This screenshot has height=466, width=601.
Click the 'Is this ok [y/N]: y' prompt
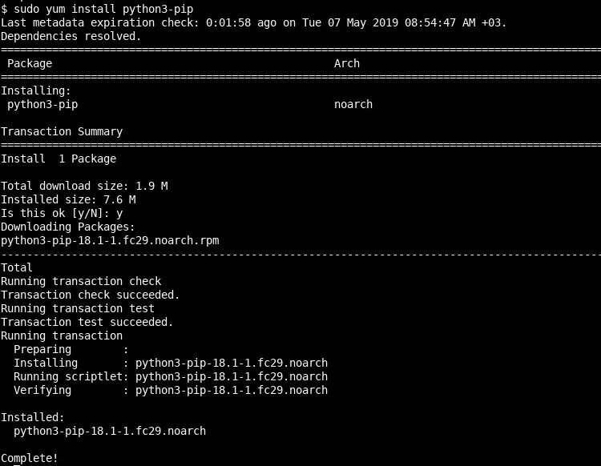[62, 213]
